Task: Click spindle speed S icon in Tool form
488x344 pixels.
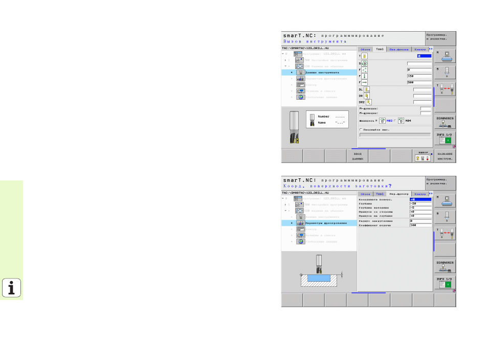Action: tap(364, 63)
